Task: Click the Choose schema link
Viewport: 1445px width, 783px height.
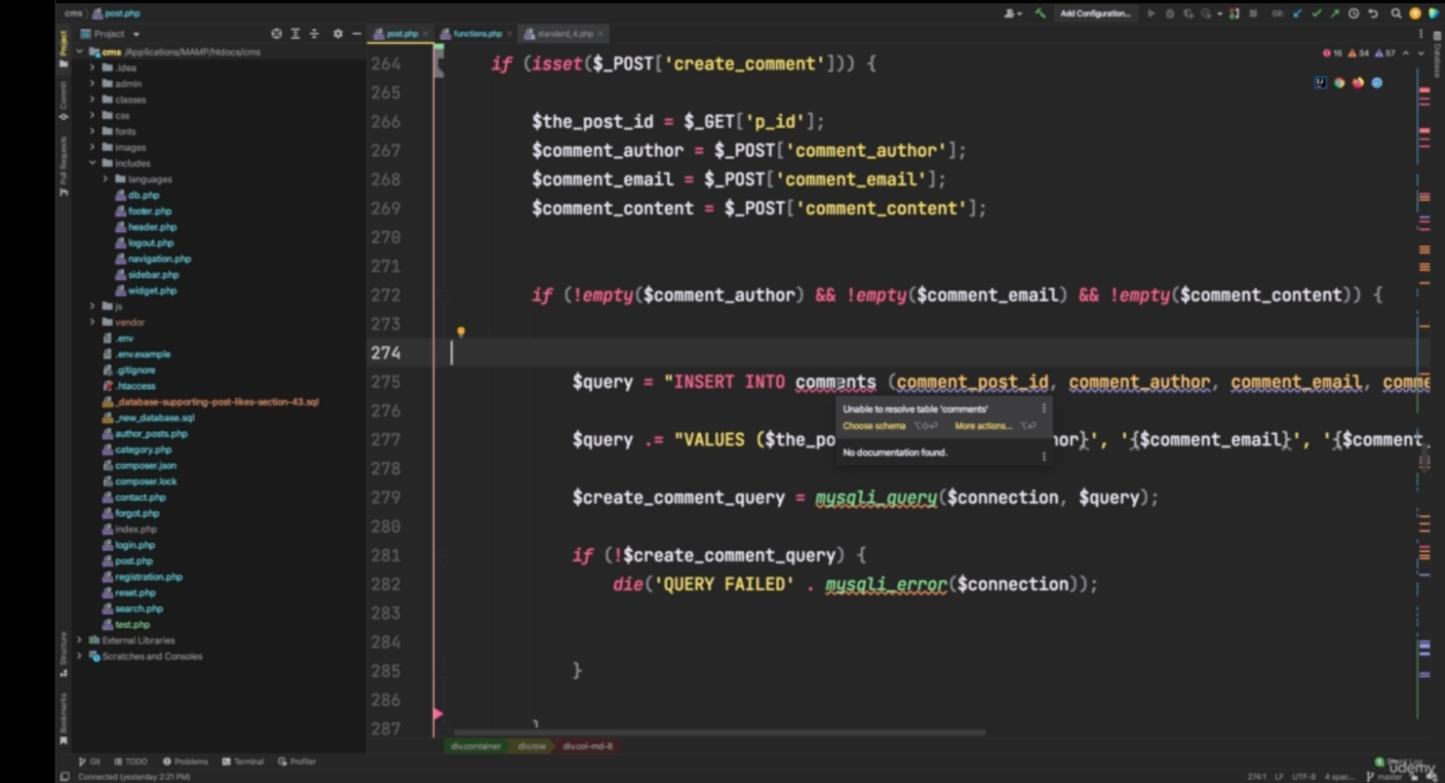Action: [874, 426]
